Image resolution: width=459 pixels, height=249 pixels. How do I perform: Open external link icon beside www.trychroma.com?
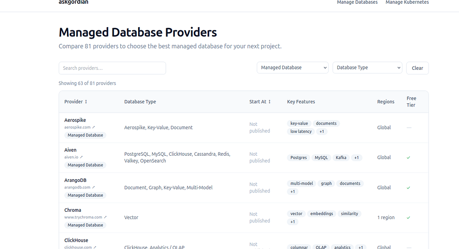pyautogui.click(x=106, y=217)
